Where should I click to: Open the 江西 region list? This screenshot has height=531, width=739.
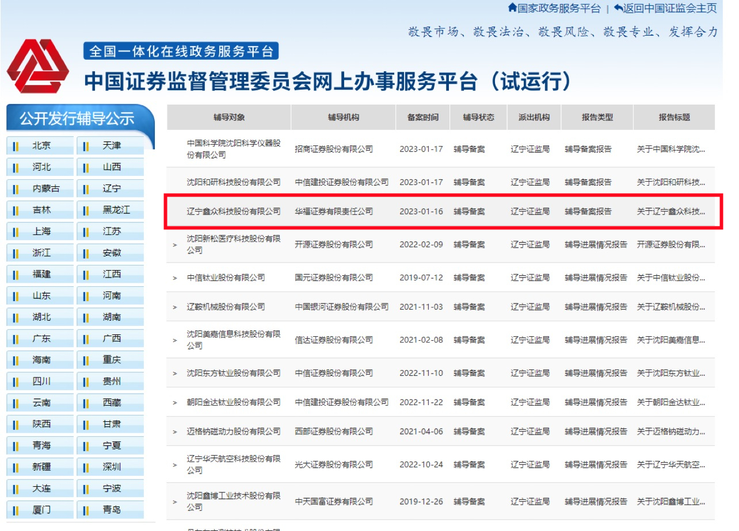(111, 275)
